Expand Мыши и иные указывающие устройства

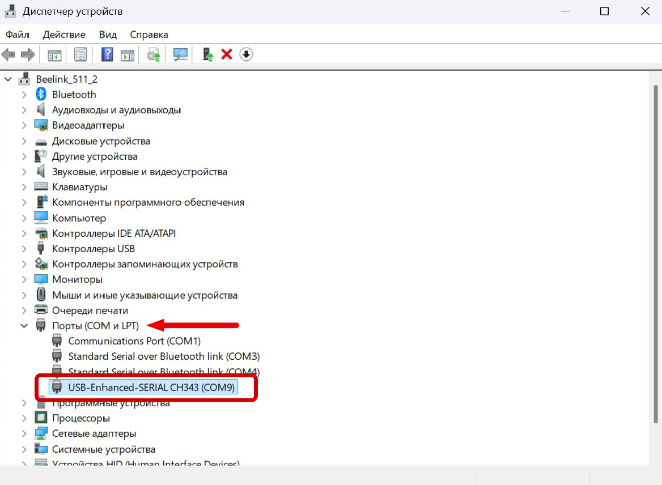coord(24,295)
